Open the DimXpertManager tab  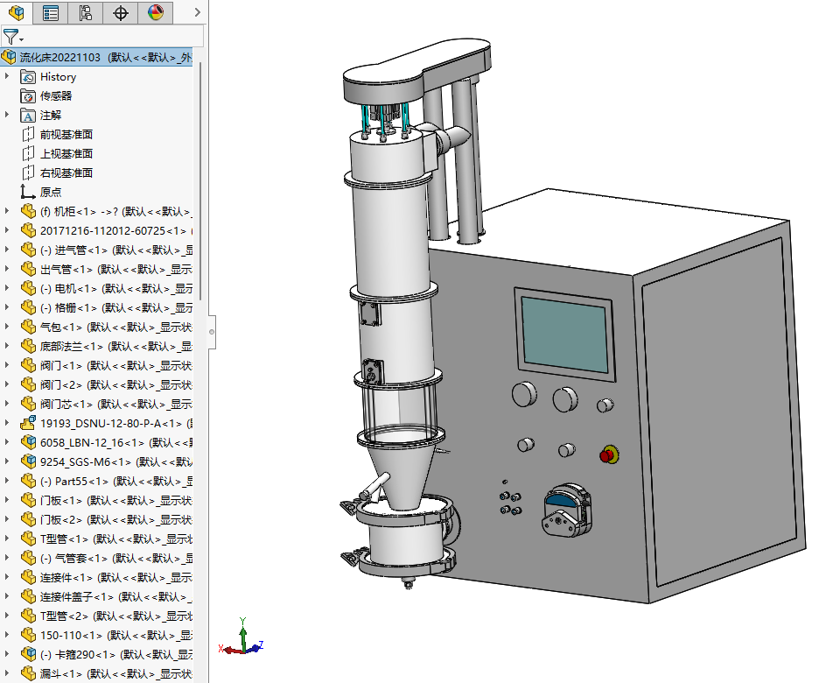(x=121, y=12)
